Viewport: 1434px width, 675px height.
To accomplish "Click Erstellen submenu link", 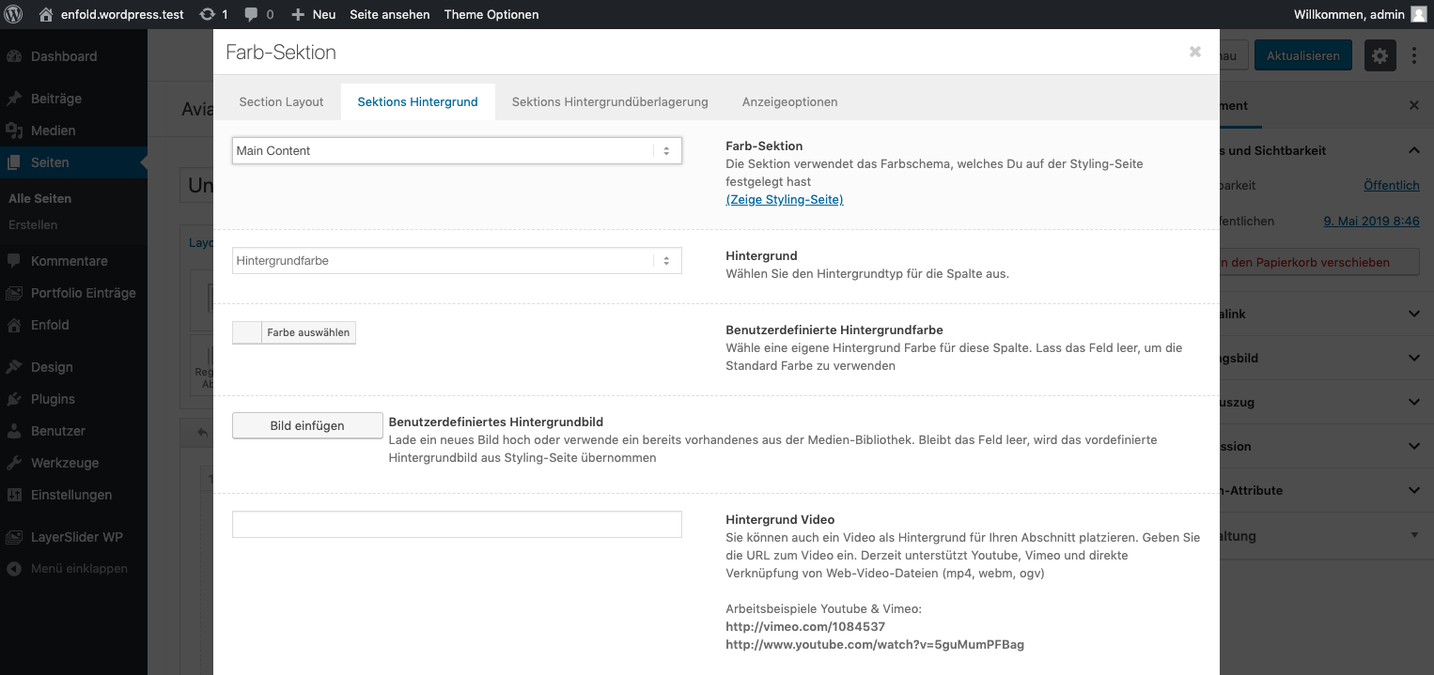I will tap(33, 224).
